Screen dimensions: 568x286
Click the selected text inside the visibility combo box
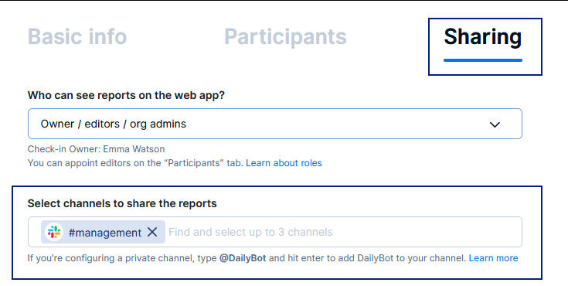pos(114,124)
